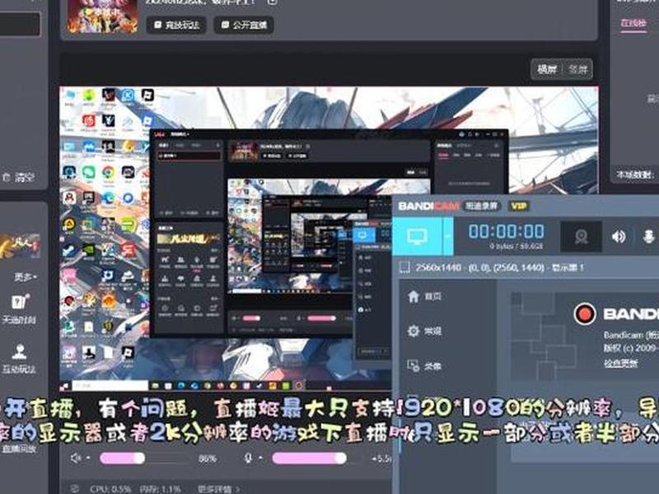Click the 班迪录屏 label in Bandicam title
The height and width of the screenshot is (494, 659).
tap(482, 206)
